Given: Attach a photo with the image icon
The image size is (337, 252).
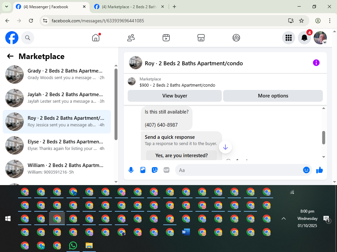Looking at the screenshot, I should (x=143, y=170).
